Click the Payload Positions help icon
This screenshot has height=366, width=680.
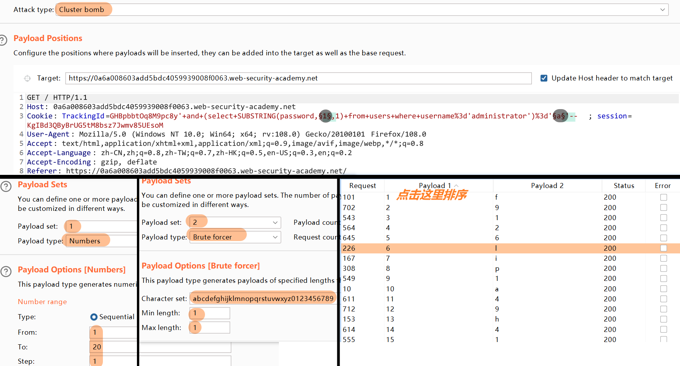(x=4, y=39)
